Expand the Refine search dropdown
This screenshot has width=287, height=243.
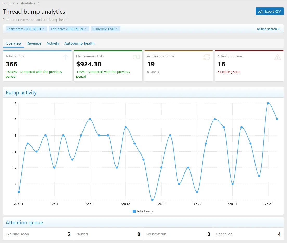tap(268, 29)
